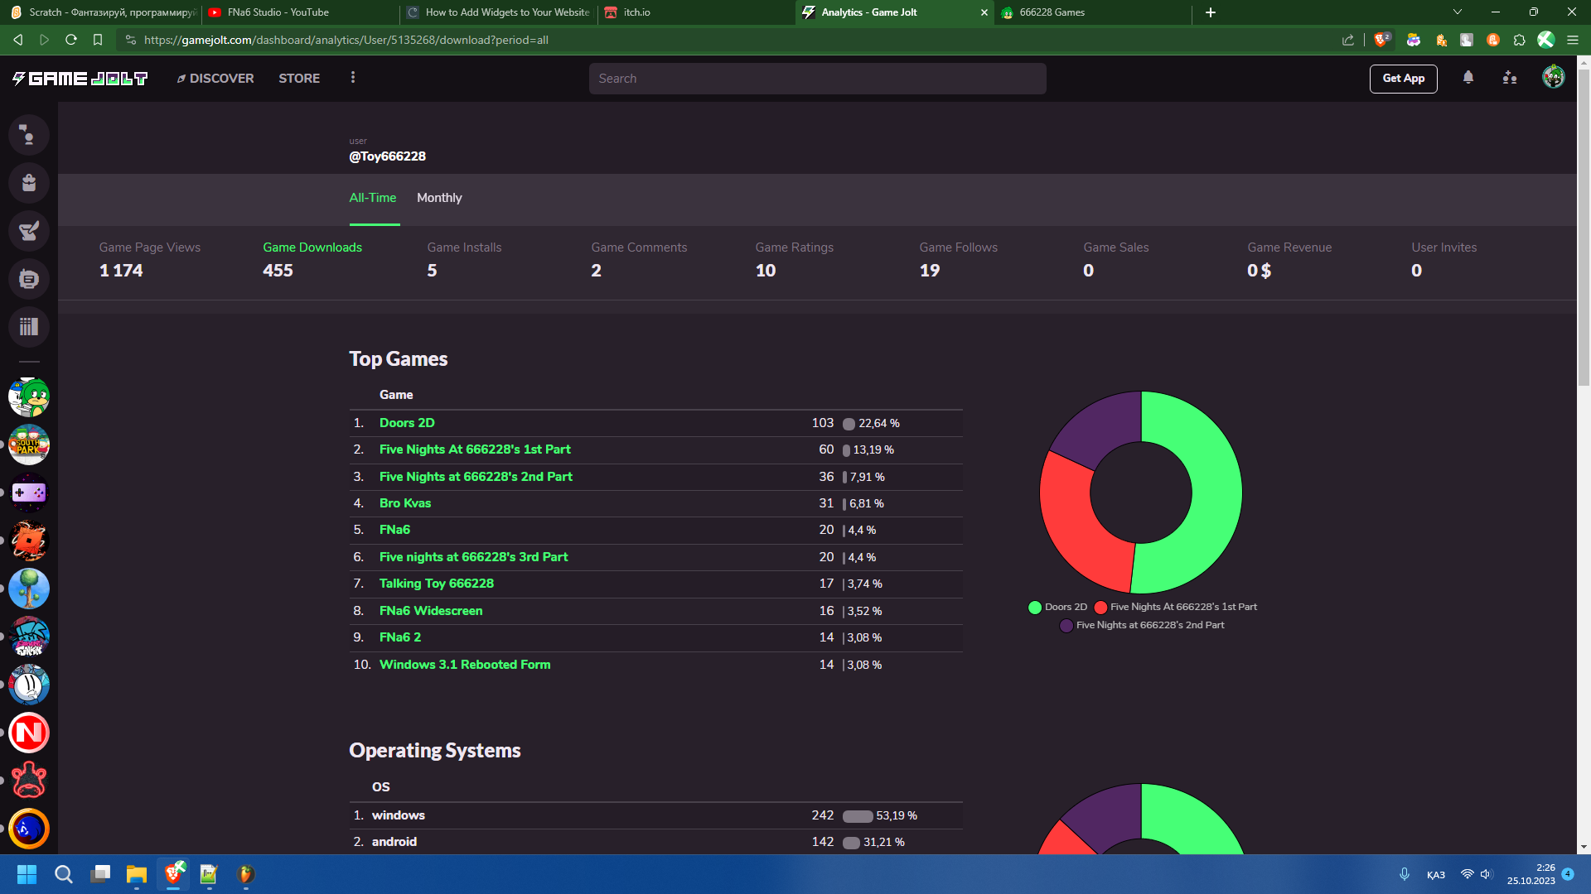Switch to the FNa6 Studio YouTube tab

pos(300,12)
